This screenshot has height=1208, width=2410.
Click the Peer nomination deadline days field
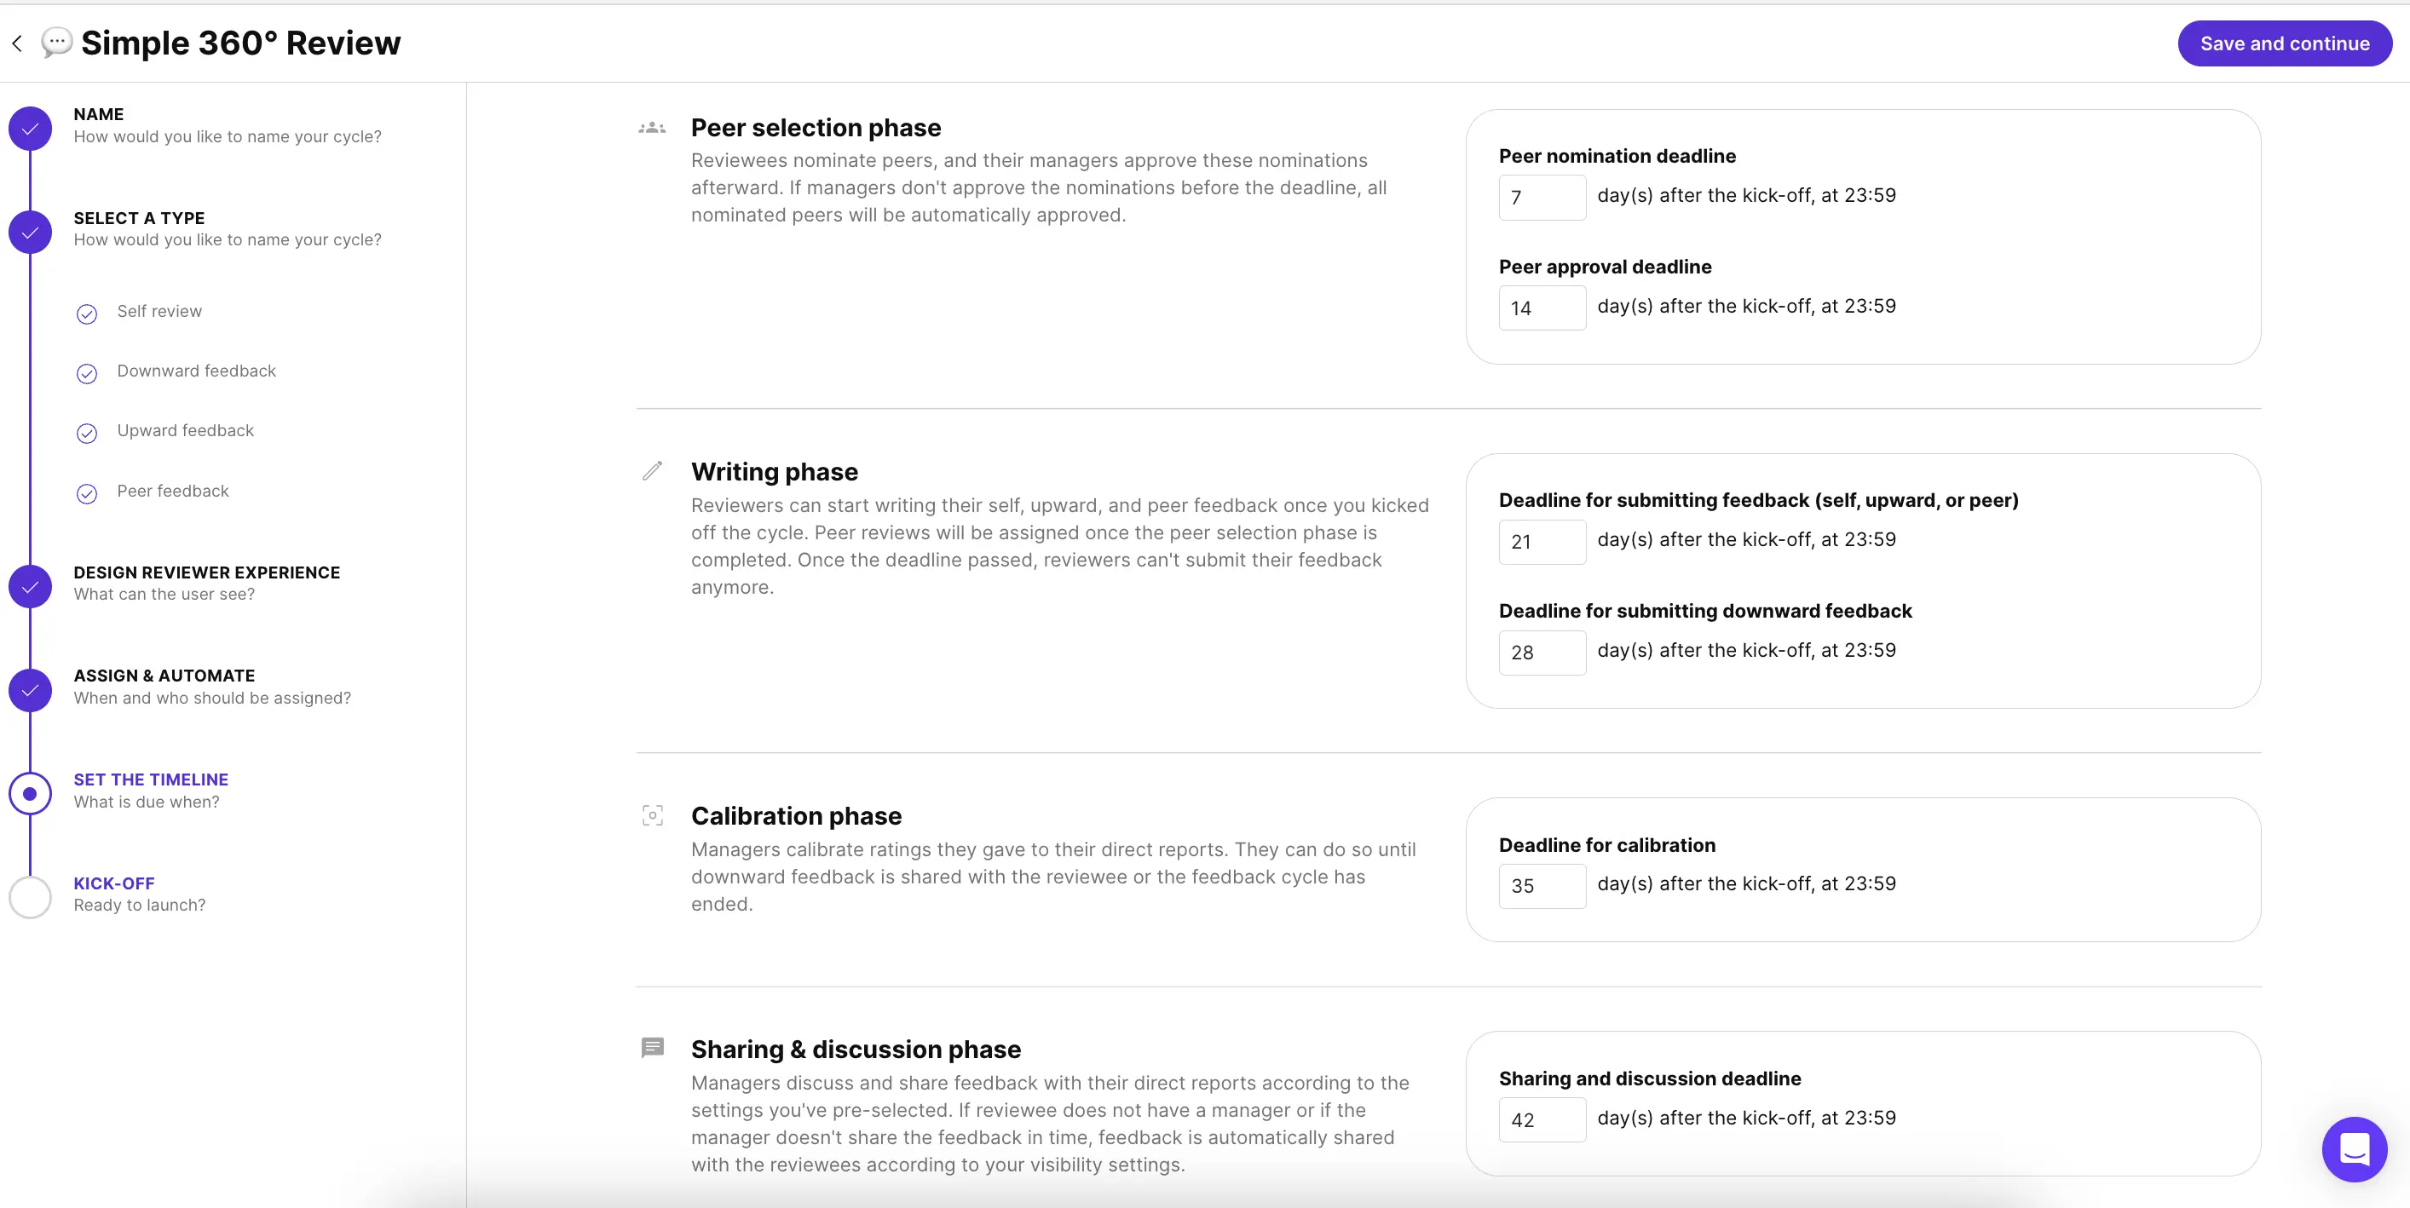[x=1541, y=198]
